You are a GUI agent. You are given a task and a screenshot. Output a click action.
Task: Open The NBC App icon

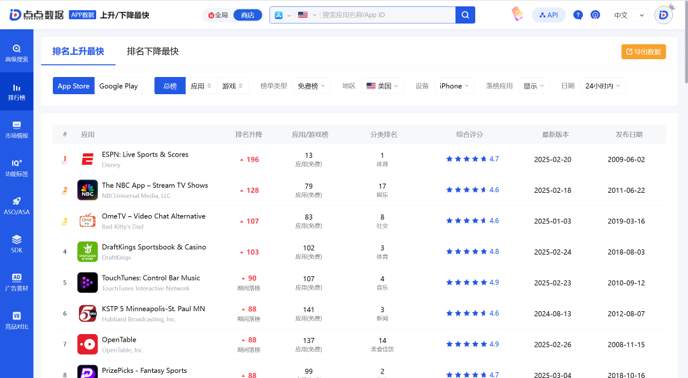88,190
